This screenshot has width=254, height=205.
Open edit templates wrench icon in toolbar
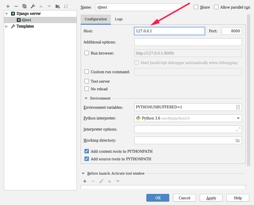click(x=33, y=6)
